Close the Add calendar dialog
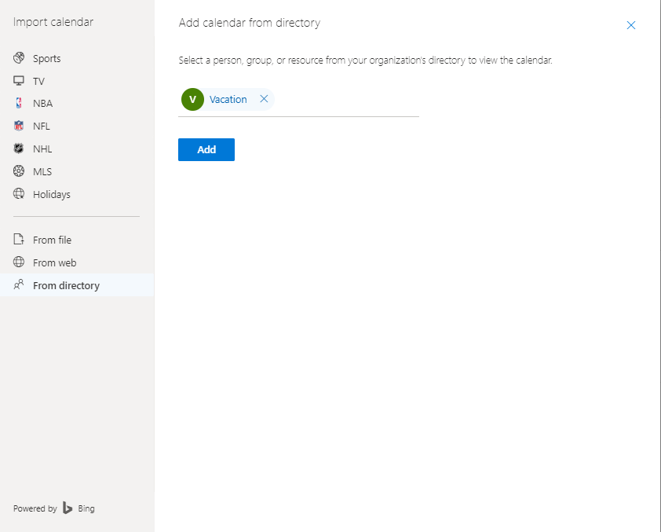The width and height of the screenshot is (661, 532). [x=630, y=25]
